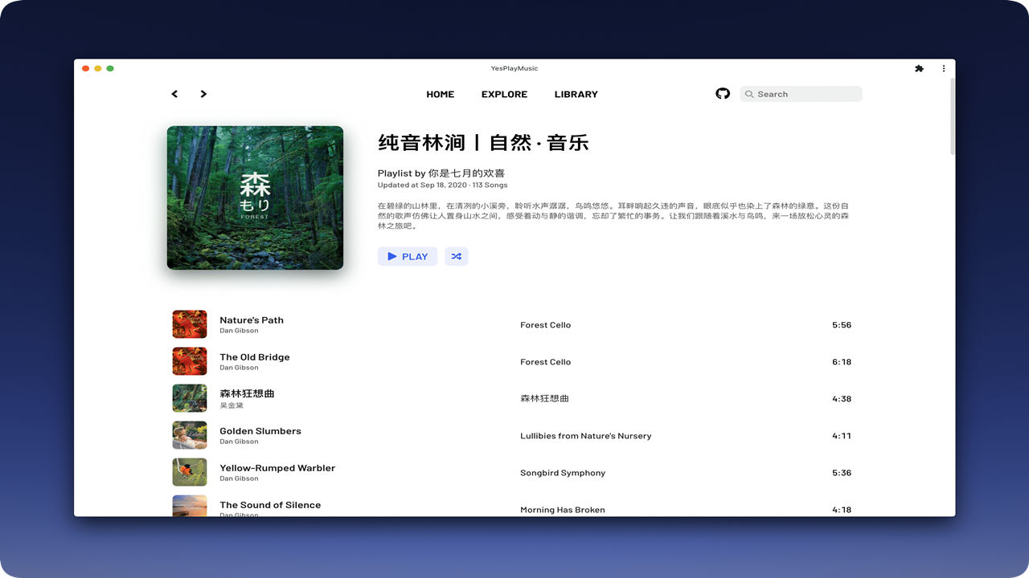1029x578 pixels.
Task: Switch to the EXPLORE tab
Action: click(x=504, y=94)
